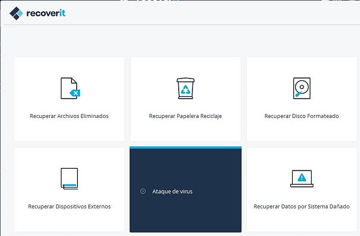Click the laptop warning icon
360x236 pixels.
(302, 178)
